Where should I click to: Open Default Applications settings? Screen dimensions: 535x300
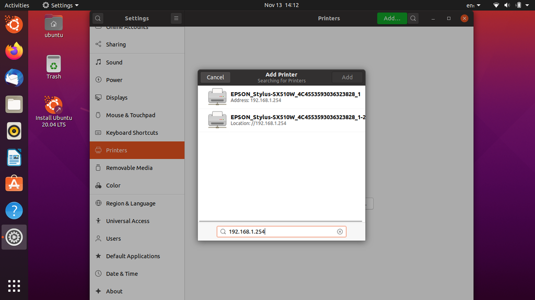[x=137, y=256]
